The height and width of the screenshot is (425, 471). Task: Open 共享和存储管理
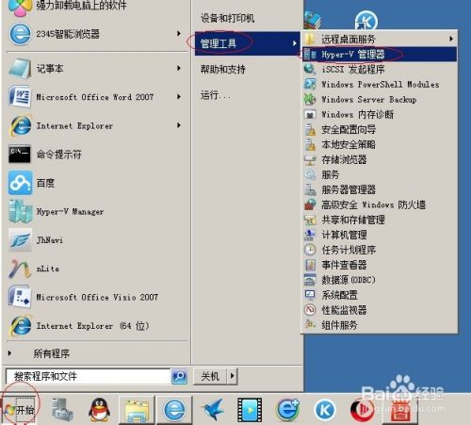[x=380, y=220]
